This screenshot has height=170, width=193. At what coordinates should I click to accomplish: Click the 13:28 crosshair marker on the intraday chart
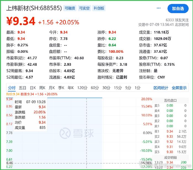[x=87, y=133]
